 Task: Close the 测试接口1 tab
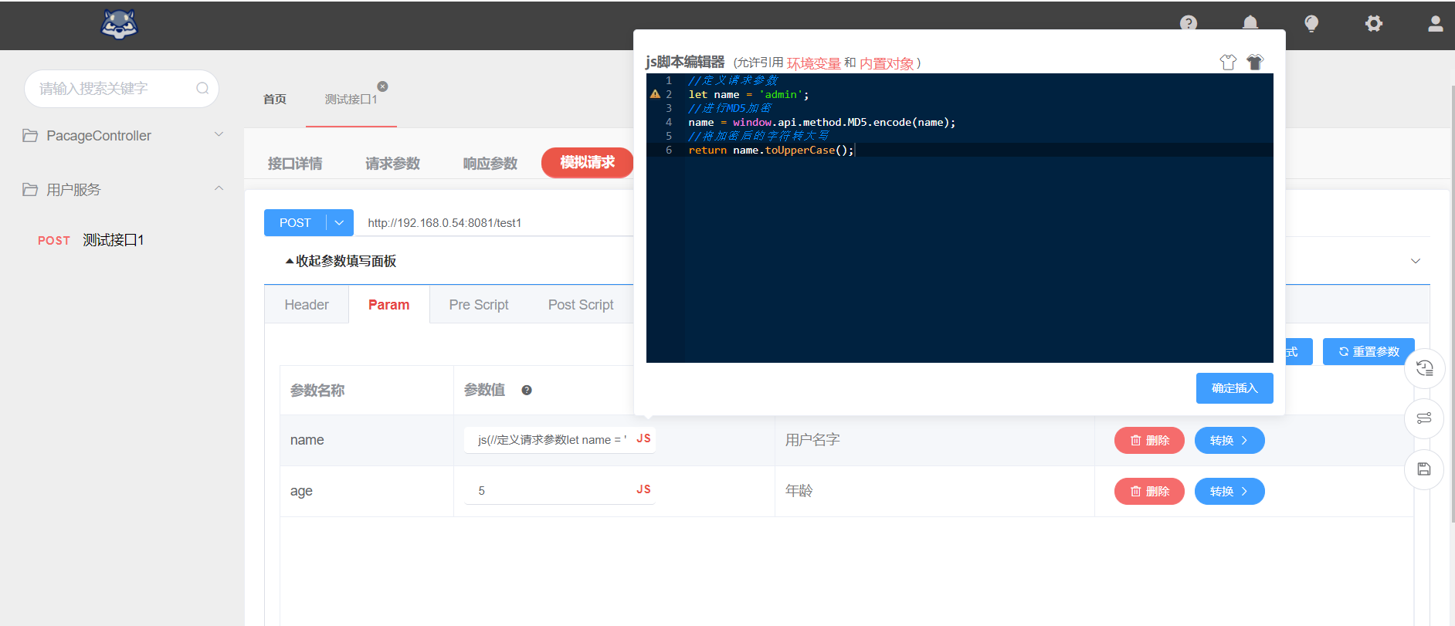(382, 86)
